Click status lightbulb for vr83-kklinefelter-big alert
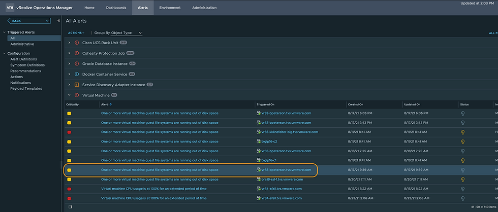This screenshot has width=498, height=212. (463, 132)
